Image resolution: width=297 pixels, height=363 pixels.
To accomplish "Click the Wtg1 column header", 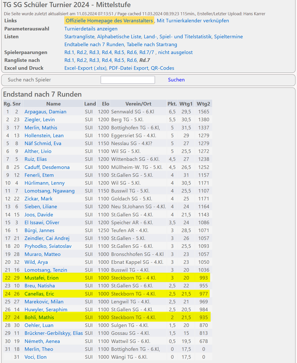I will click(x=186, y=104).
